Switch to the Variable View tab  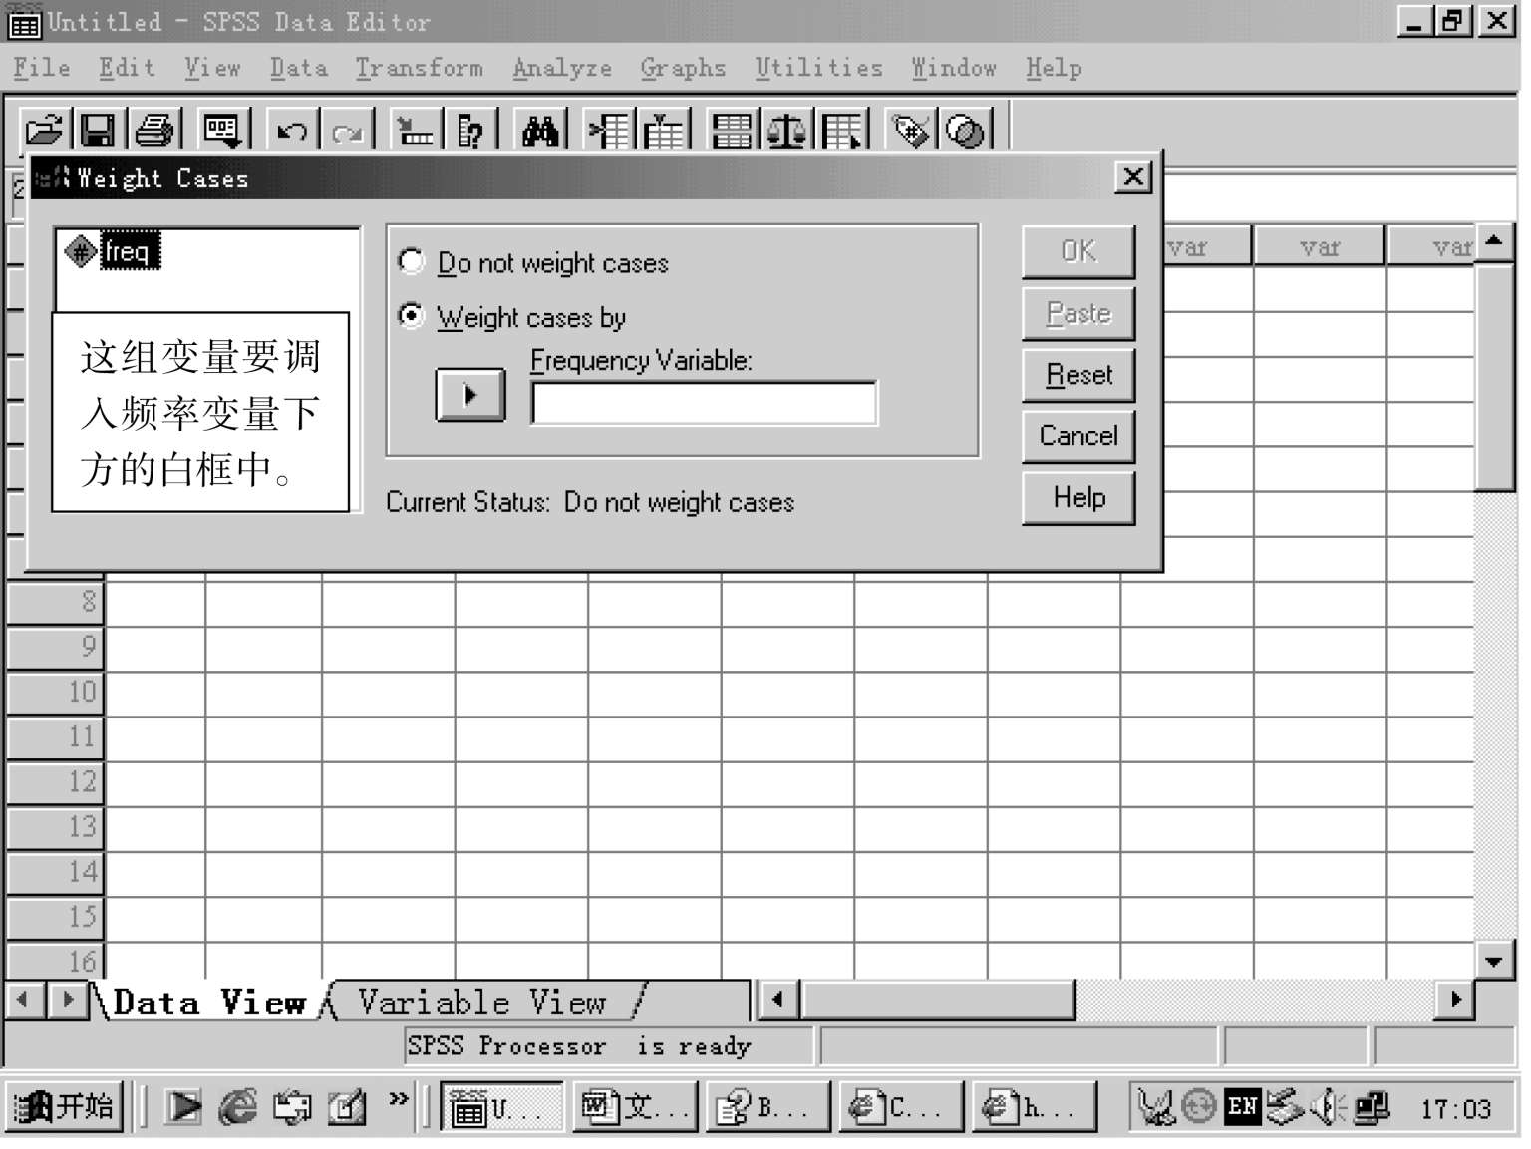482,1003
